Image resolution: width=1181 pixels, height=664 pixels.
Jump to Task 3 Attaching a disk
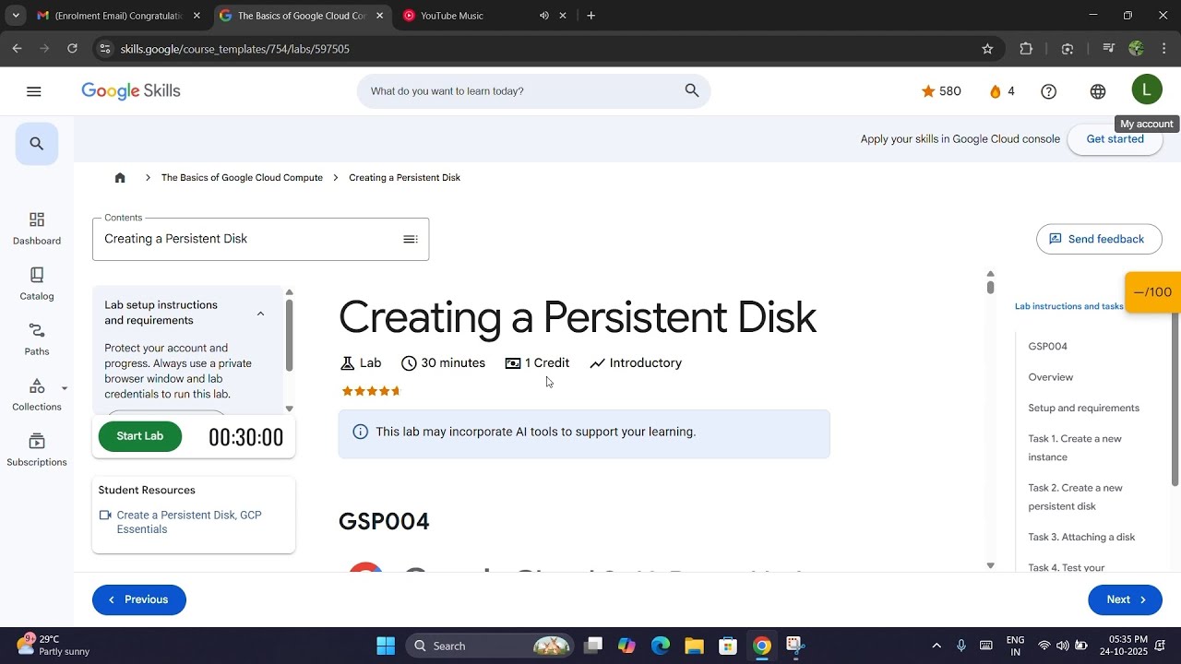coord(1081,537)
